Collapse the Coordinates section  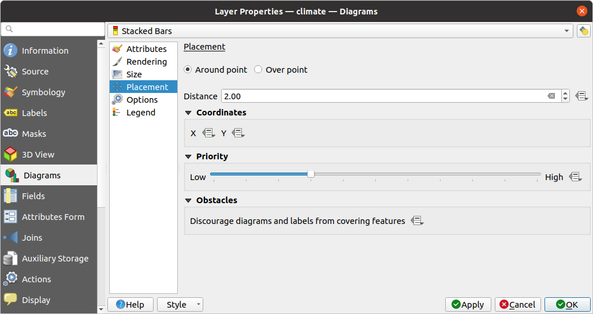click(188, 113)
